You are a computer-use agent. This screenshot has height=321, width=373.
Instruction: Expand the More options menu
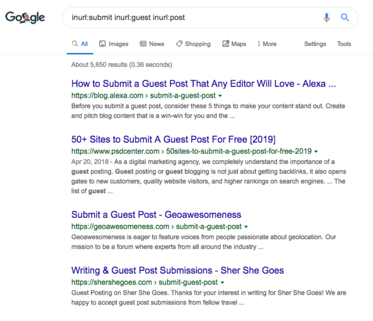pyautogui.click(x=267, y=44)
